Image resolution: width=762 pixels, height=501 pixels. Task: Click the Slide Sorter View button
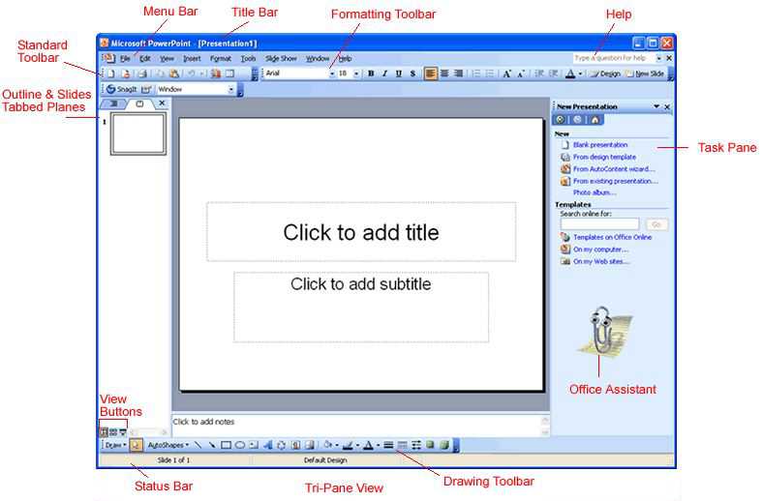113,432
